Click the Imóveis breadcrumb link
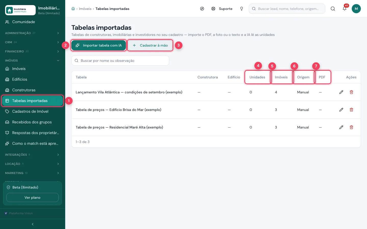This screenshot has width=367, height=229. click(x=85, y=9)
